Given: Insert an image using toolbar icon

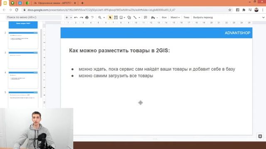Looking at the screenshot, I should point(121,17).
